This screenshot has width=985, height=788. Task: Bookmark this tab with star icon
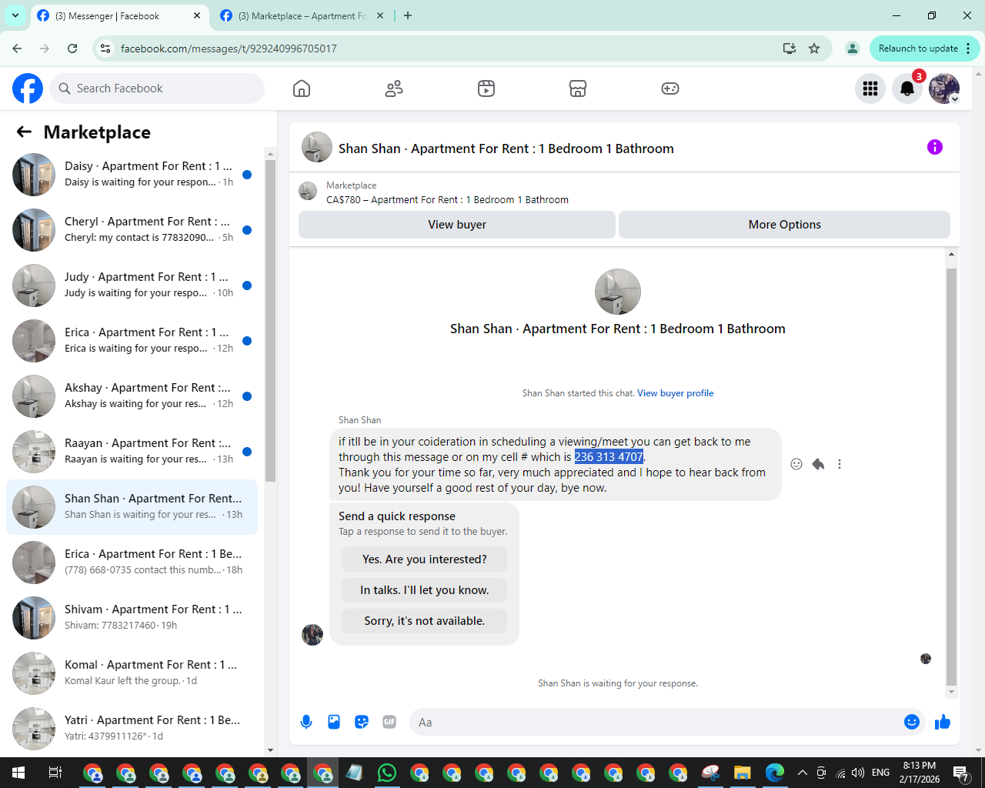click(x=814, y=48)
